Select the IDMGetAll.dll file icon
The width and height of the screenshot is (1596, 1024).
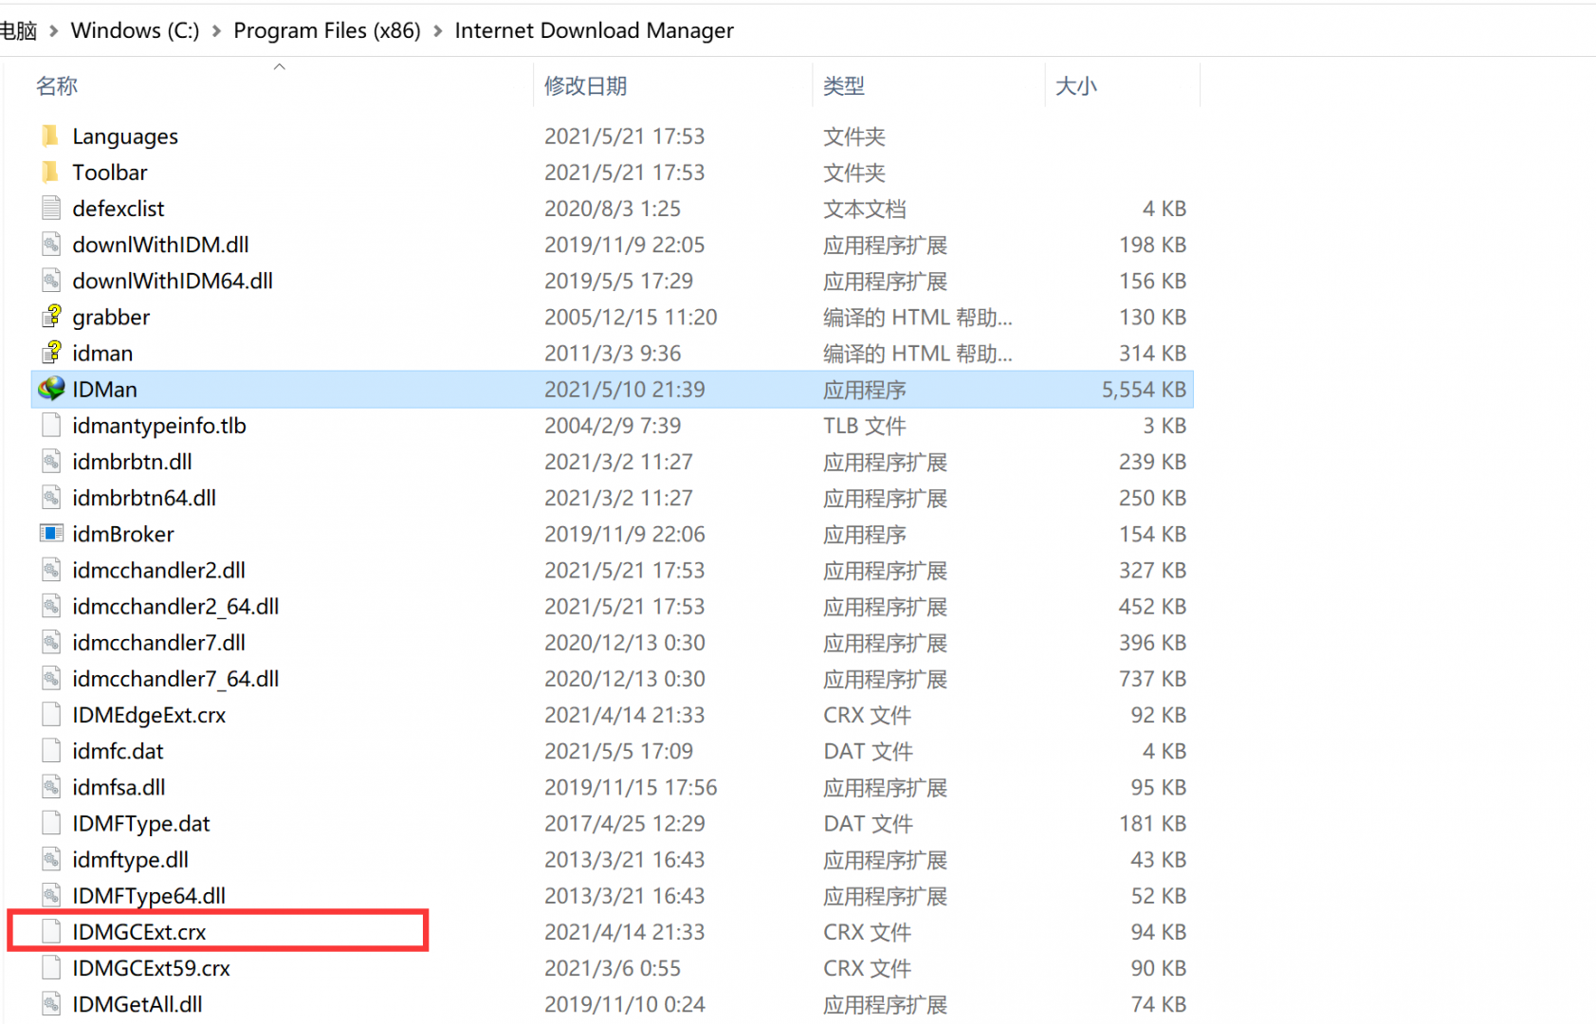[51, 1004]
